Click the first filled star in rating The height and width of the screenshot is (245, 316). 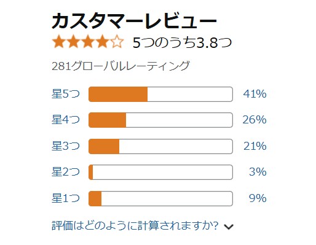coord(59,42)
